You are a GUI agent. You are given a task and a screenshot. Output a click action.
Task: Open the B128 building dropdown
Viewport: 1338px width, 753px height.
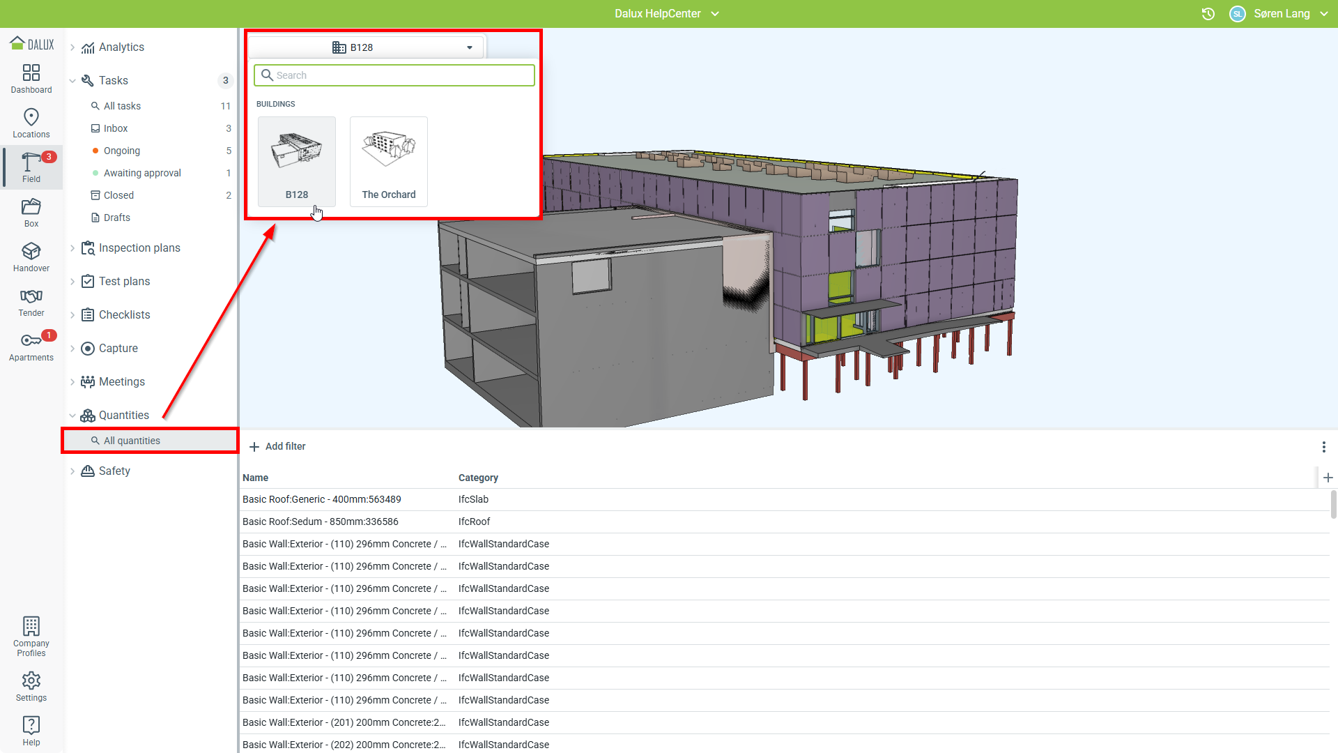[367, 47]
